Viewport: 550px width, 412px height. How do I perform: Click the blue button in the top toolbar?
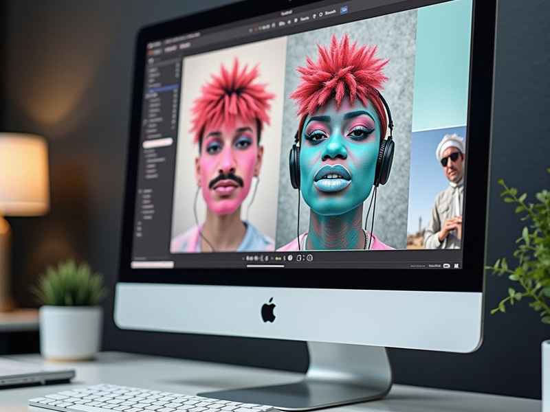pyautogui.click(x=344, y=10)
